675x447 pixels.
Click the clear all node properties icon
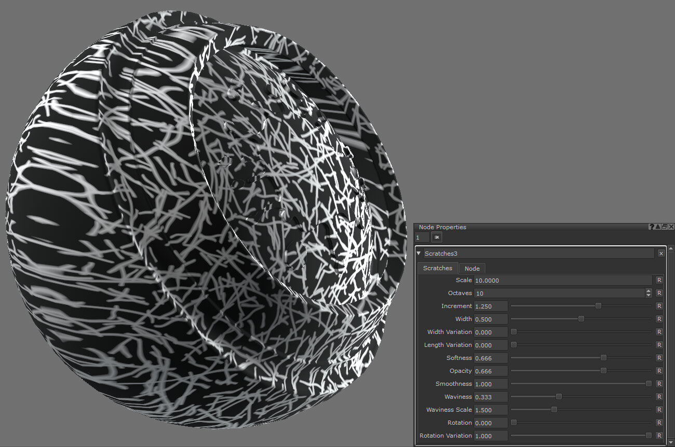coord(437,237)
